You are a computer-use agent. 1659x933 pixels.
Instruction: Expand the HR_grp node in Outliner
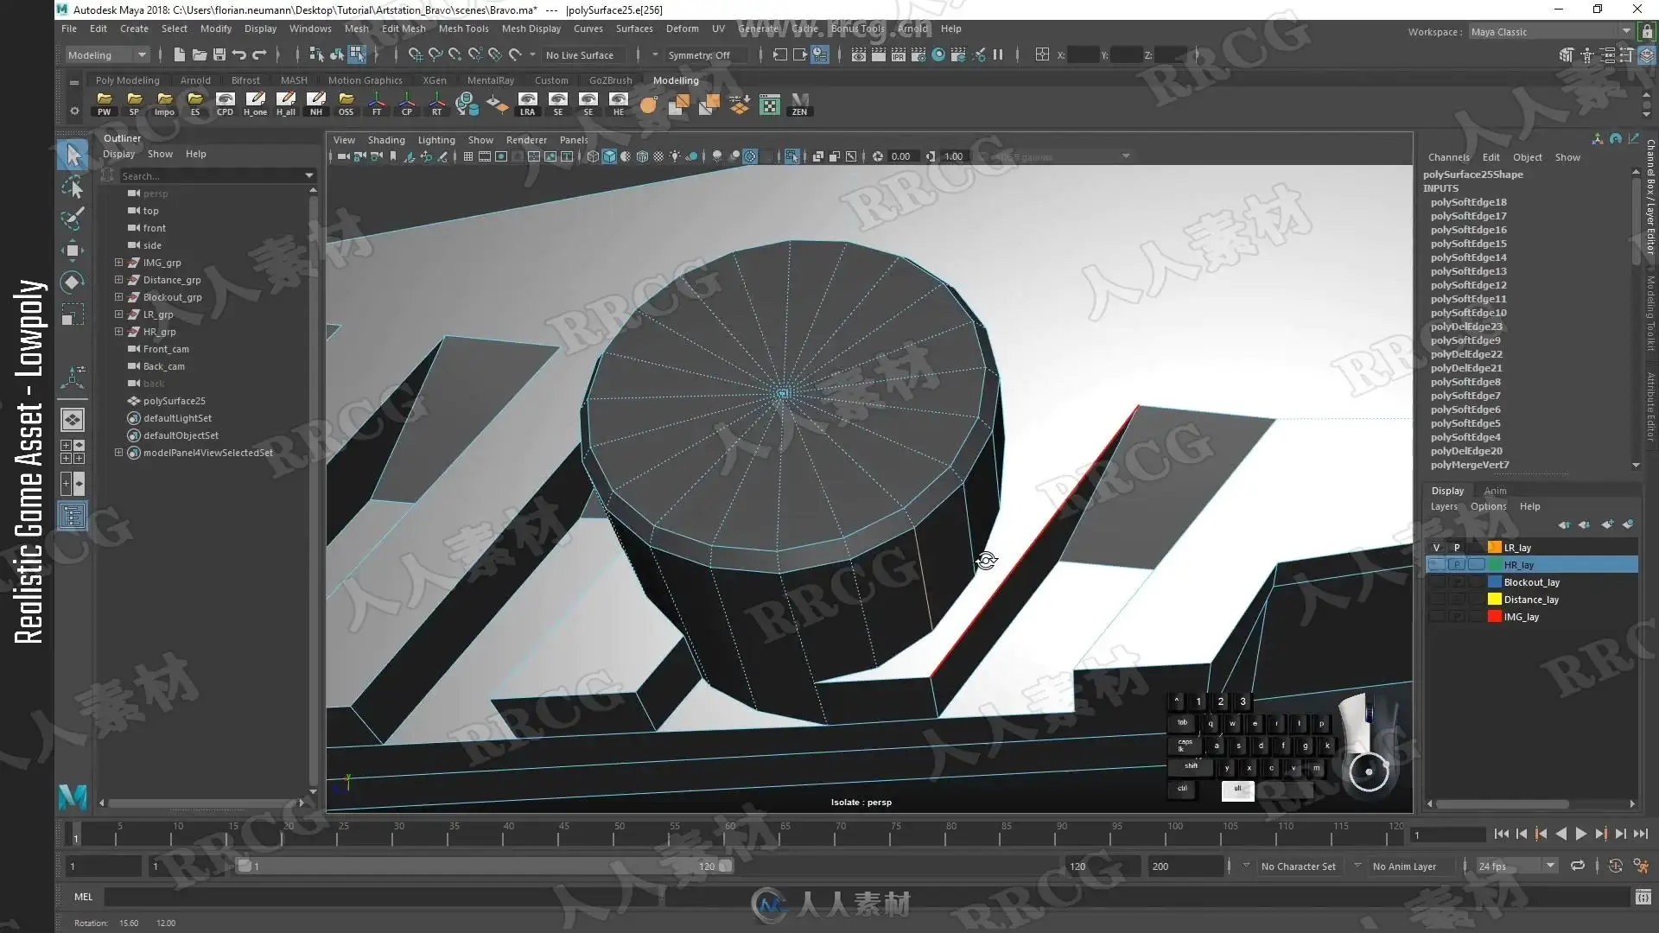click(x=118, y=332)
